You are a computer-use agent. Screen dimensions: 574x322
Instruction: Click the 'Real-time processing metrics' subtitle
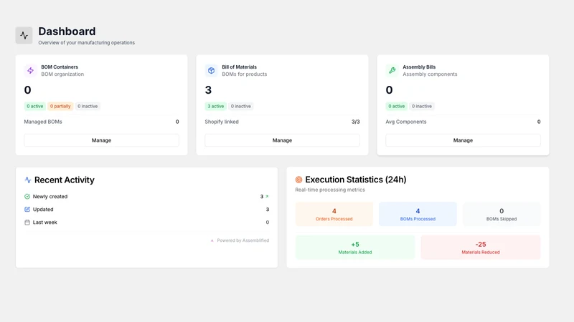click(x=330, y=190)
